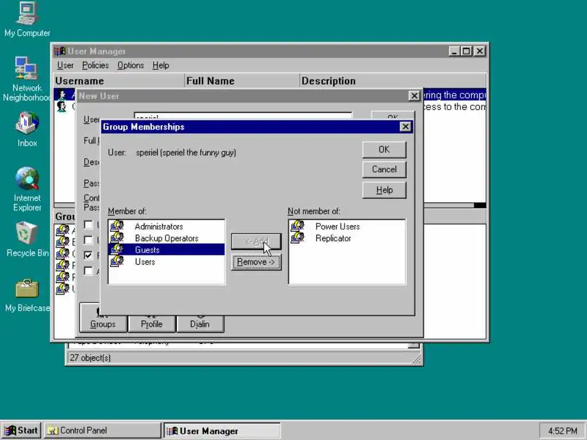
Task: Click the Users group icon in Member of
Action: pyautogui.click(x=117, y=261)
